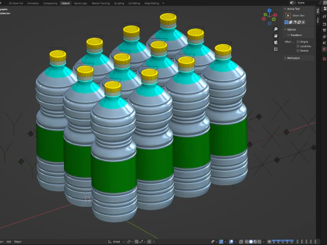The width and height of the screenshot is (327, 245).
Task: Collapse the Transform subpanel
Action: coord(288,35)
